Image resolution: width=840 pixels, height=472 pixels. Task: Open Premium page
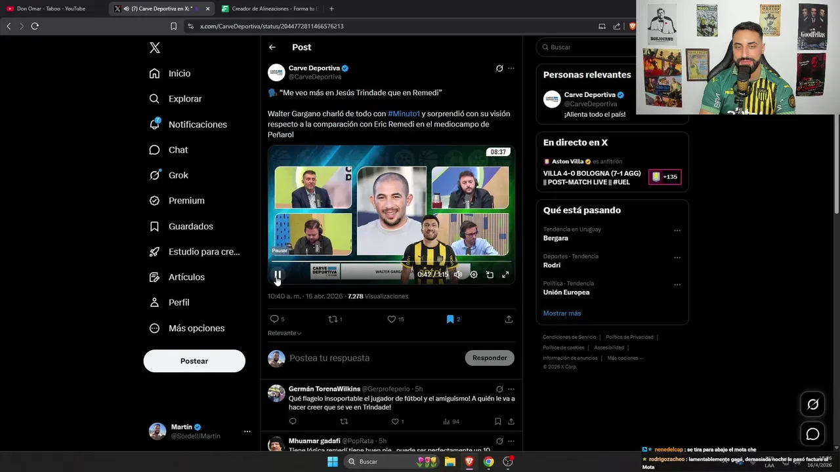[177, 201]
